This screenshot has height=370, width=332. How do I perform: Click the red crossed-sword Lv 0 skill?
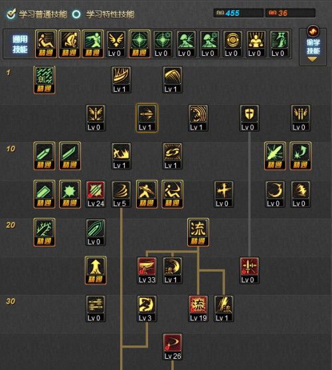tap(249, 270)
